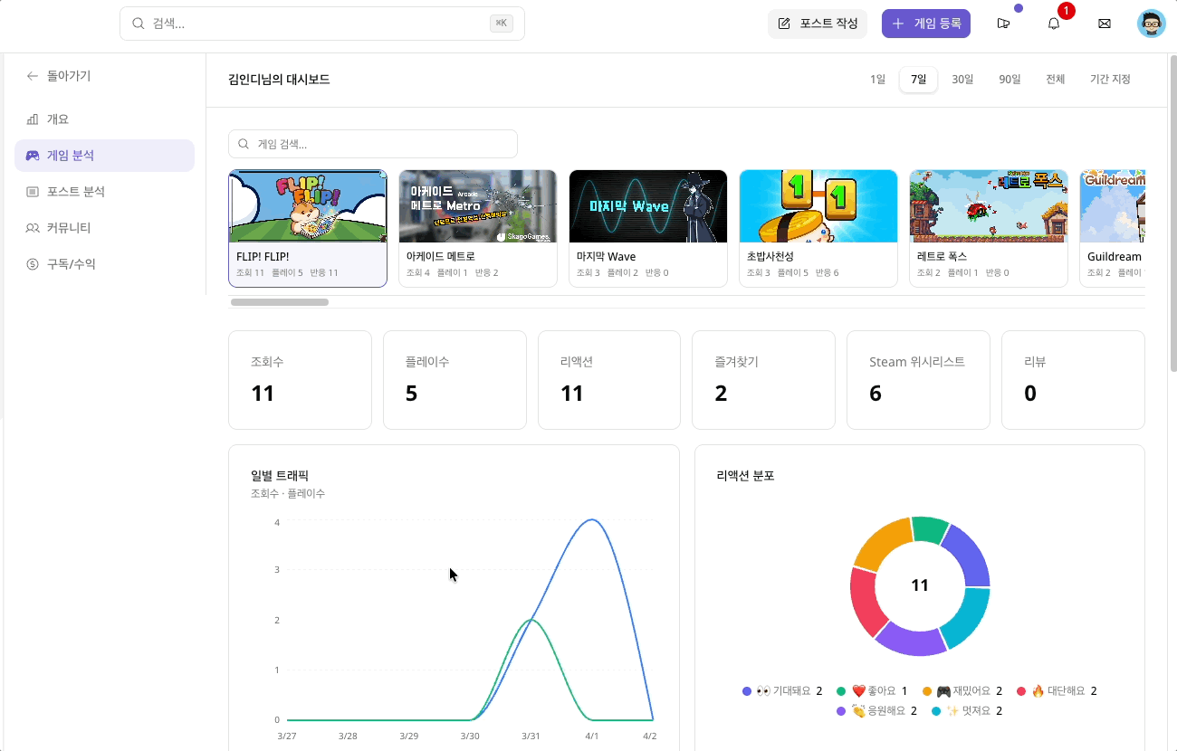Open 커뮤니티 section in sidebar
The width and height of the screenshot is (1177, 751).
(68, 228)
